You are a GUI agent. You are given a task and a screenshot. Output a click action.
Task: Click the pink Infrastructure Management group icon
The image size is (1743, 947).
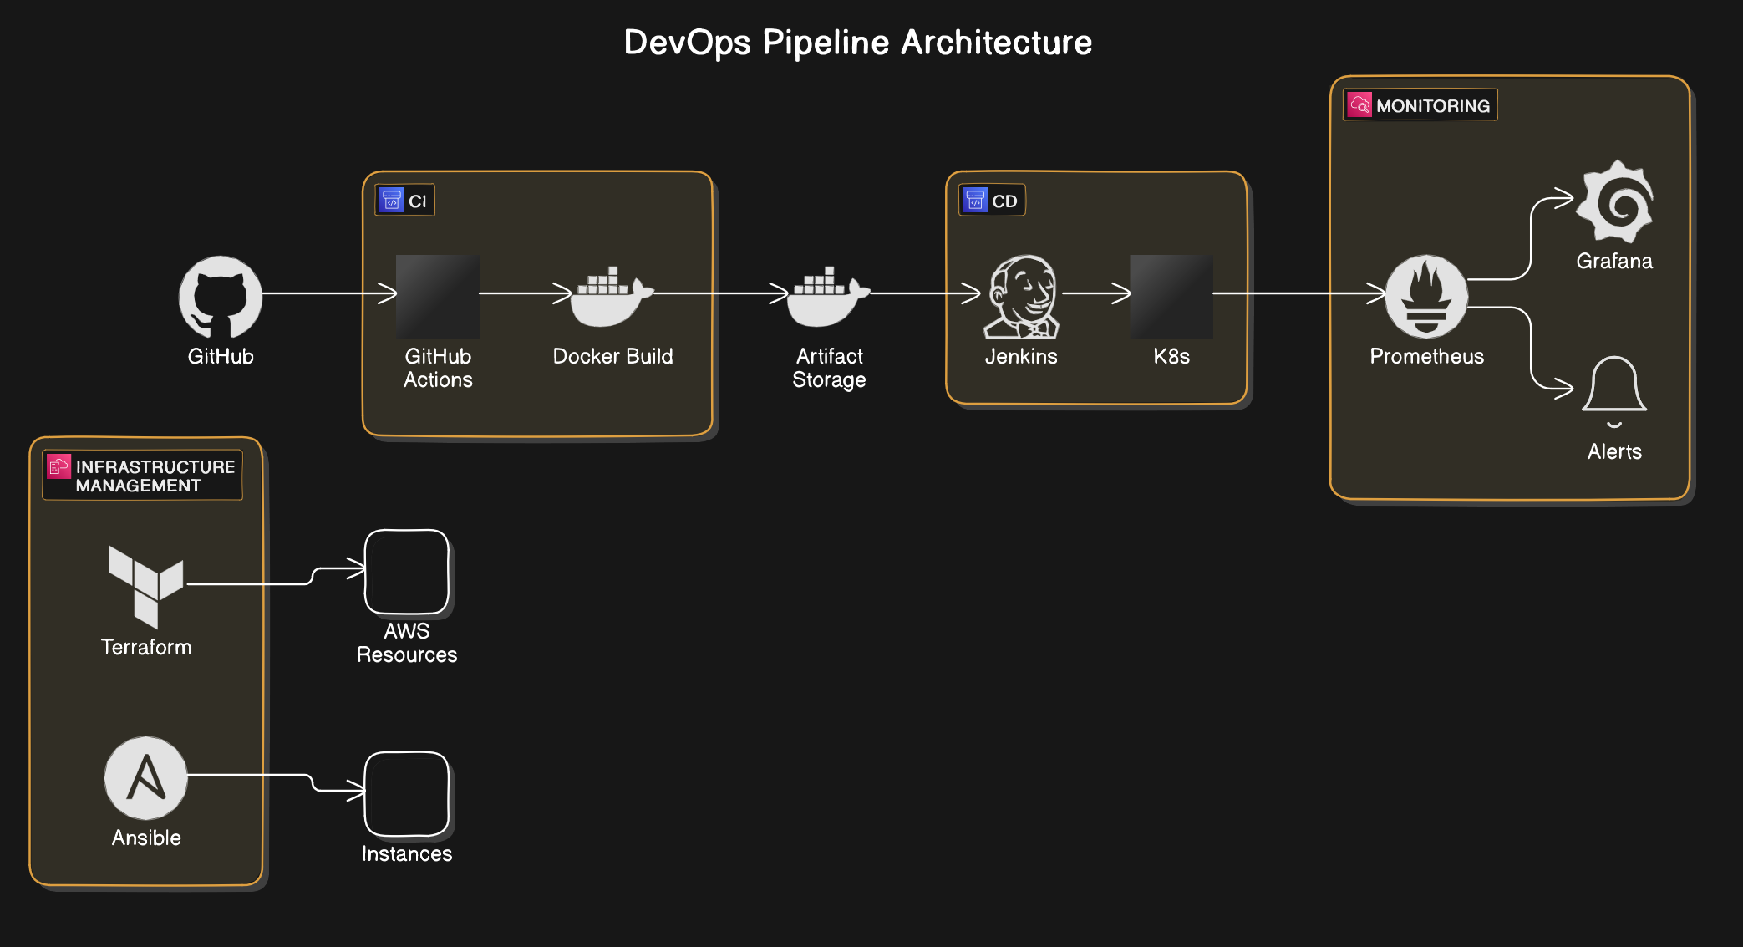pos(58,466)
